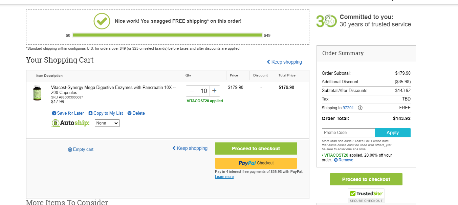Change the shipping zip code 97201
Screen dimensions: 458x205
pyautogui.click(x=348, y=108)
